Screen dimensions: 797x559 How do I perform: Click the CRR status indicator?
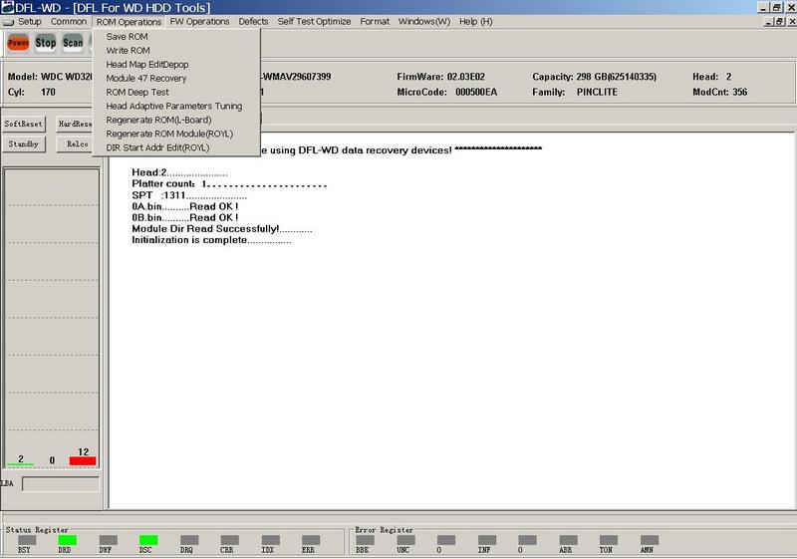click(x=230, y=540)
